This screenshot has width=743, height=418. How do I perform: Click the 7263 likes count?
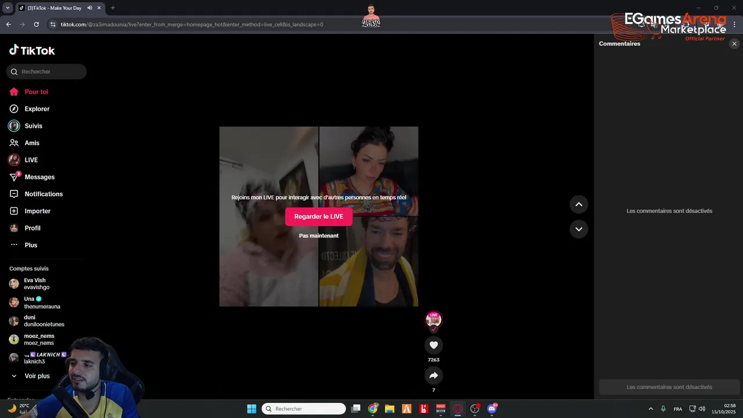(434, 360)
